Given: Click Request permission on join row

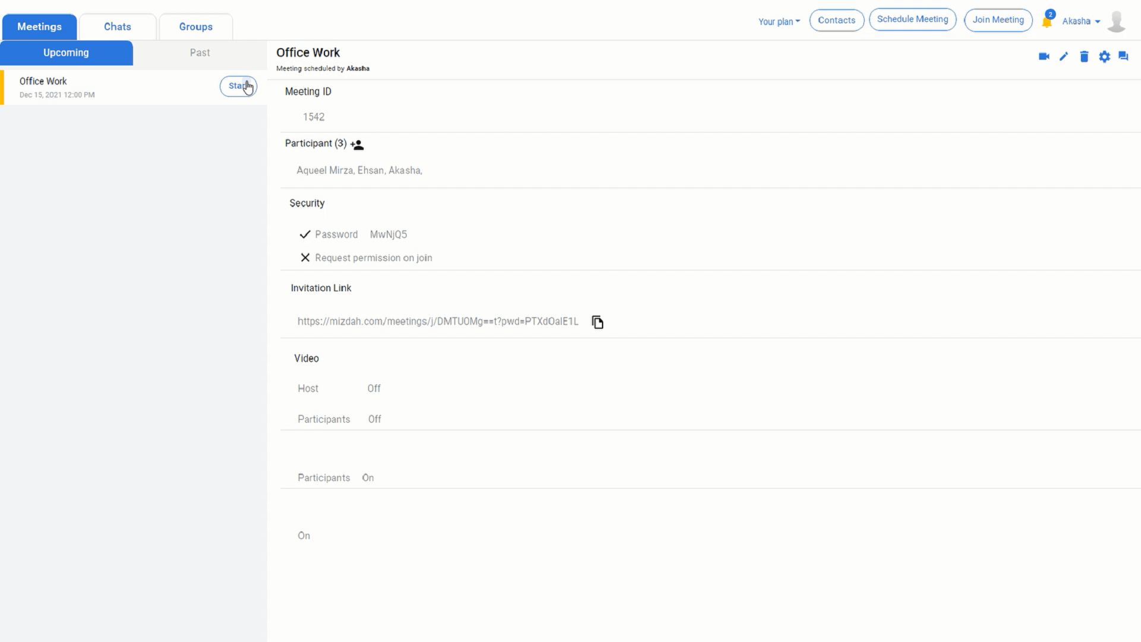Looking at the screenshot, I should click(366, 258).
